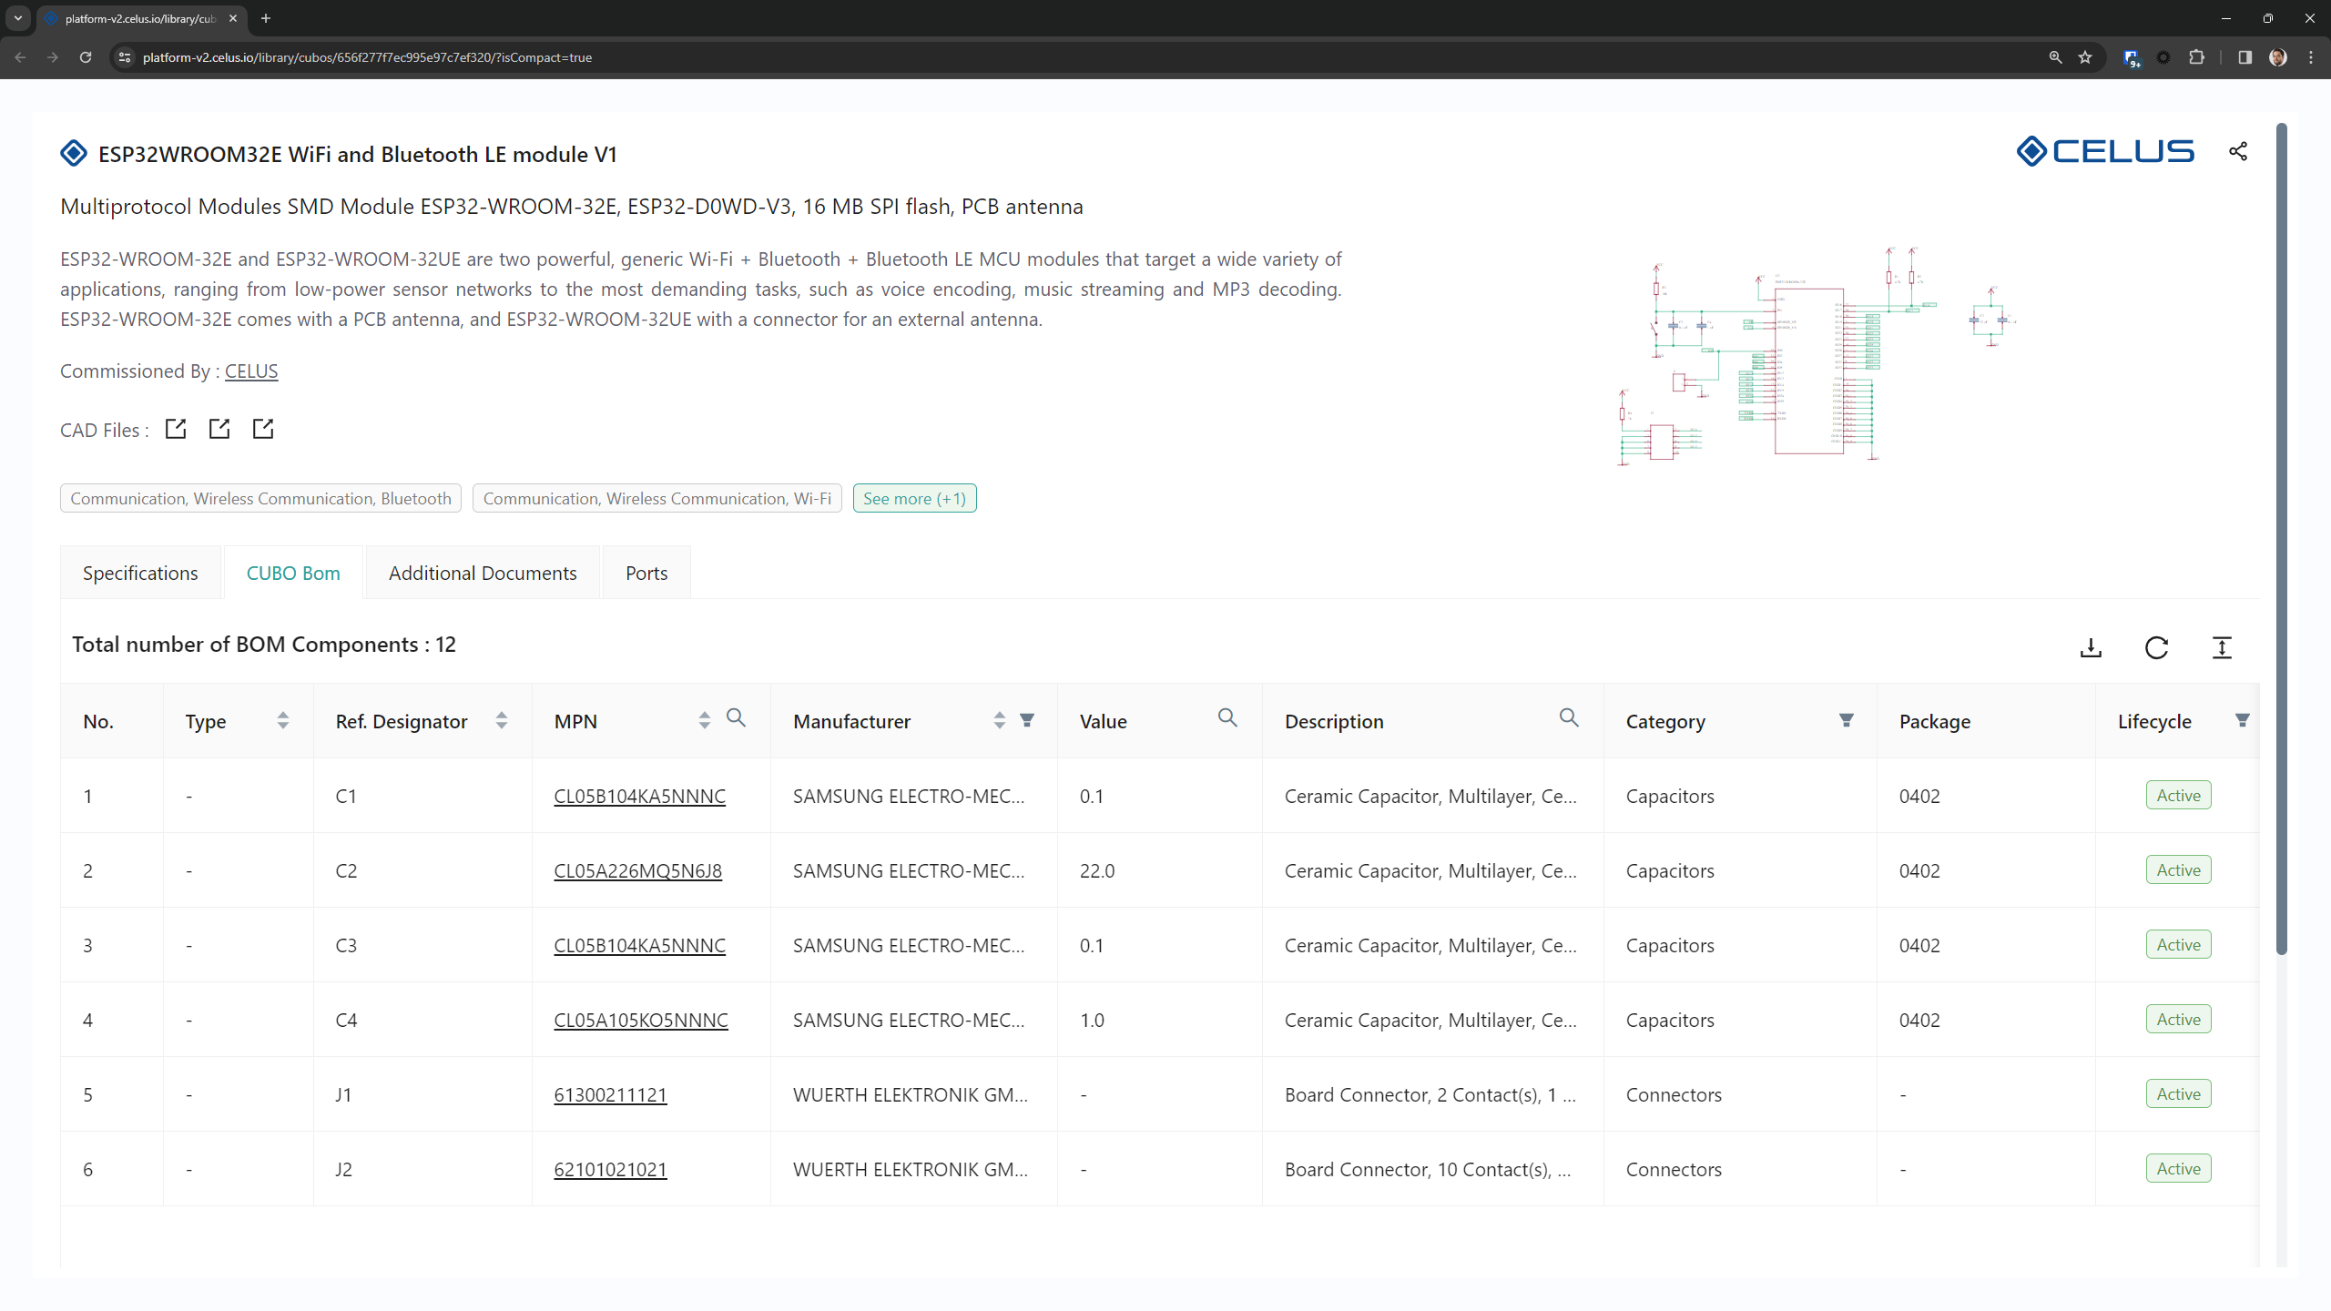
Task: Search in the MPN column
Action: (x=736, y=718)
